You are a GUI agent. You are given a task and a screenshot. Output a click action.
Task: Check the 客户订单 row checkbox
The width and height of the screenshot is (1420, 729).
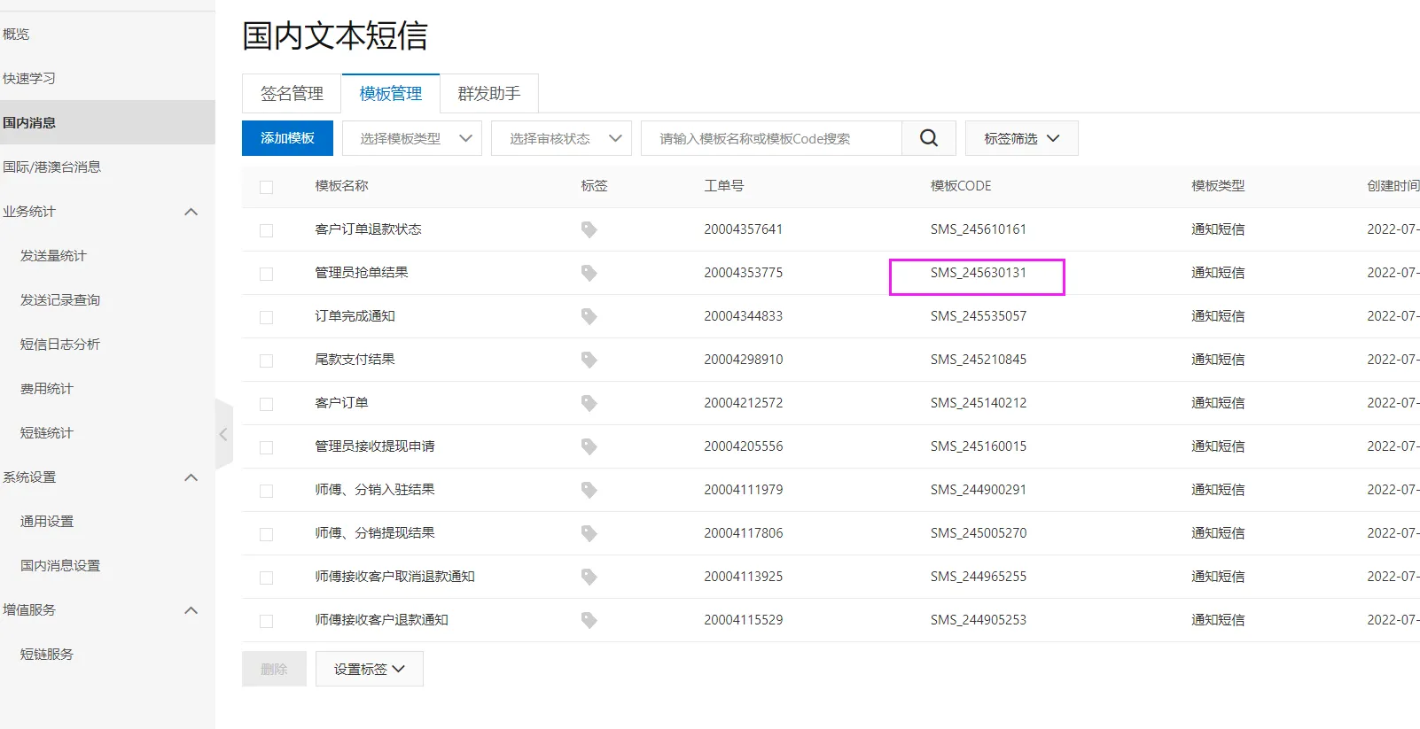pos(266,404)
